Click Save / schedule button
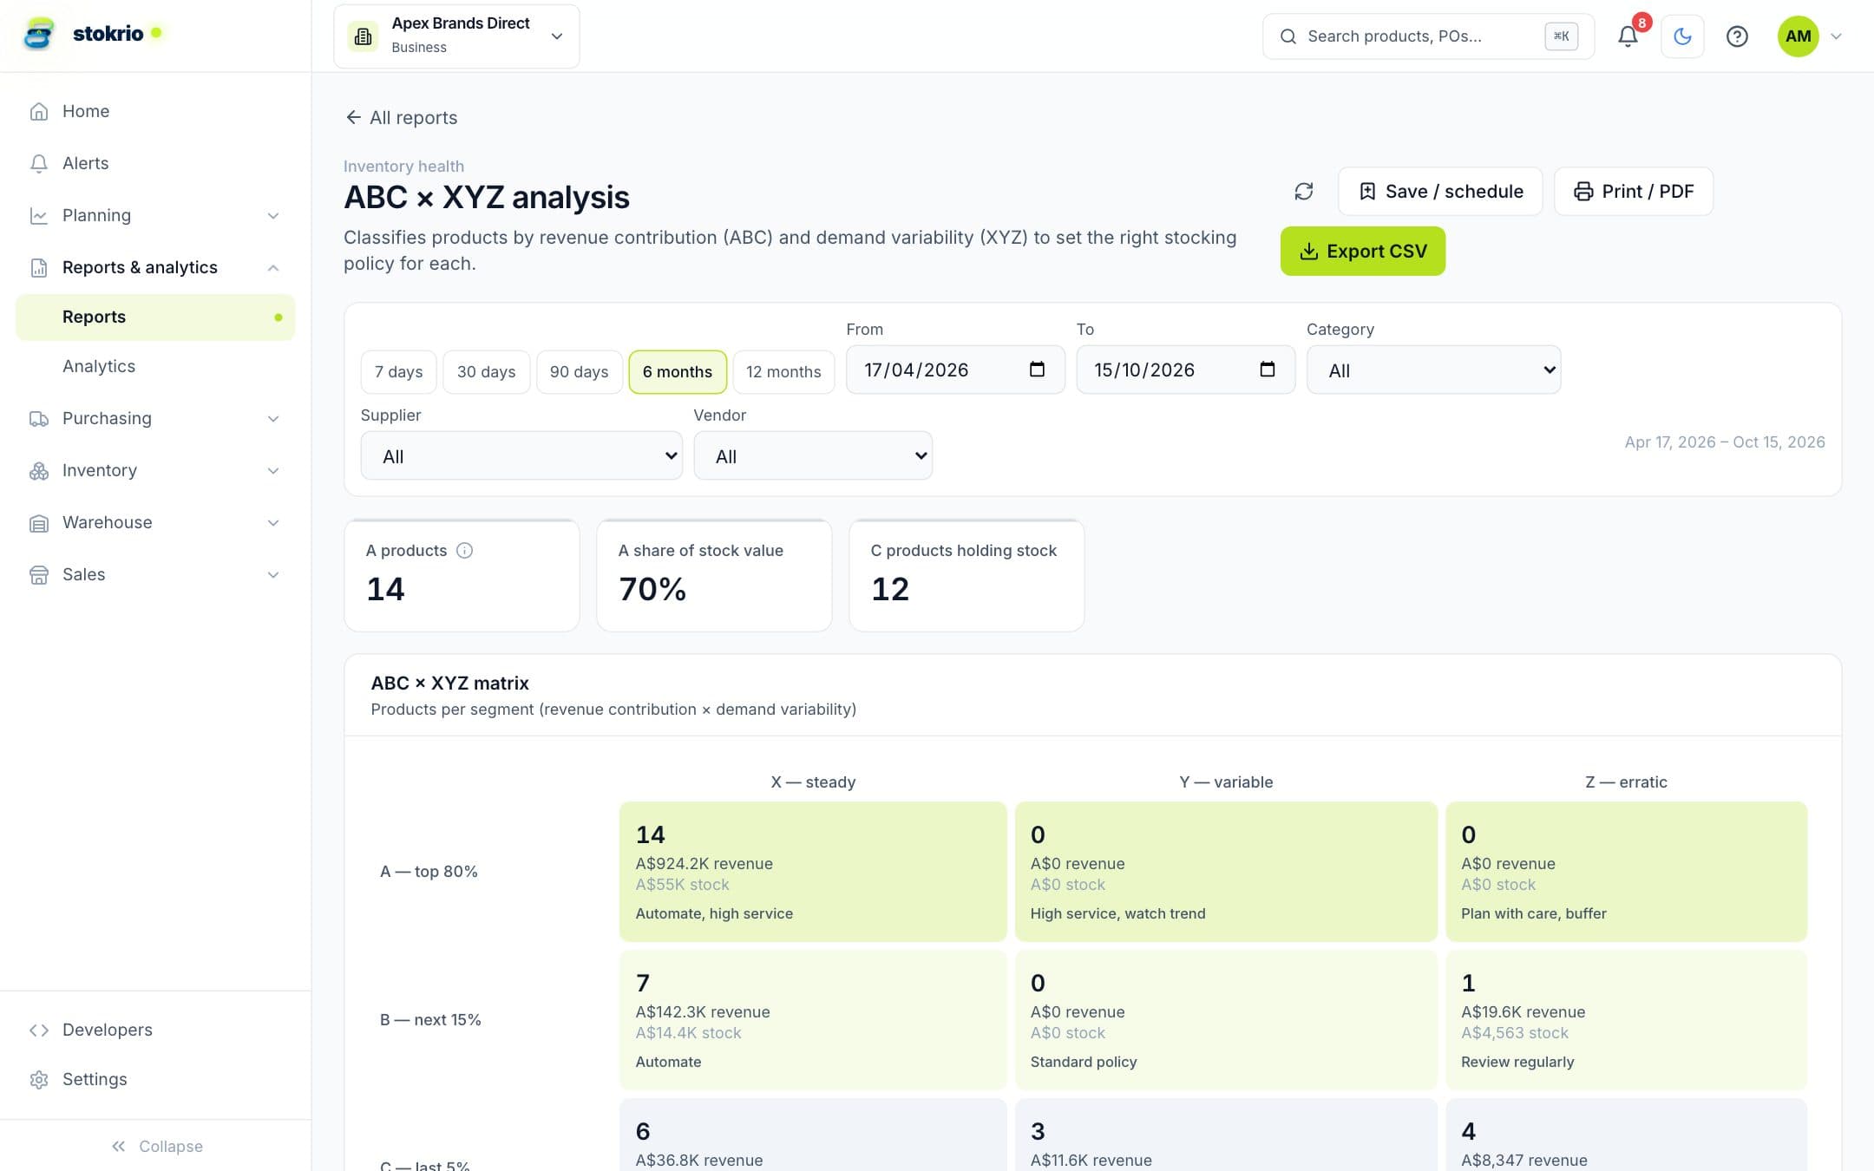 [x=1440, y=191]
